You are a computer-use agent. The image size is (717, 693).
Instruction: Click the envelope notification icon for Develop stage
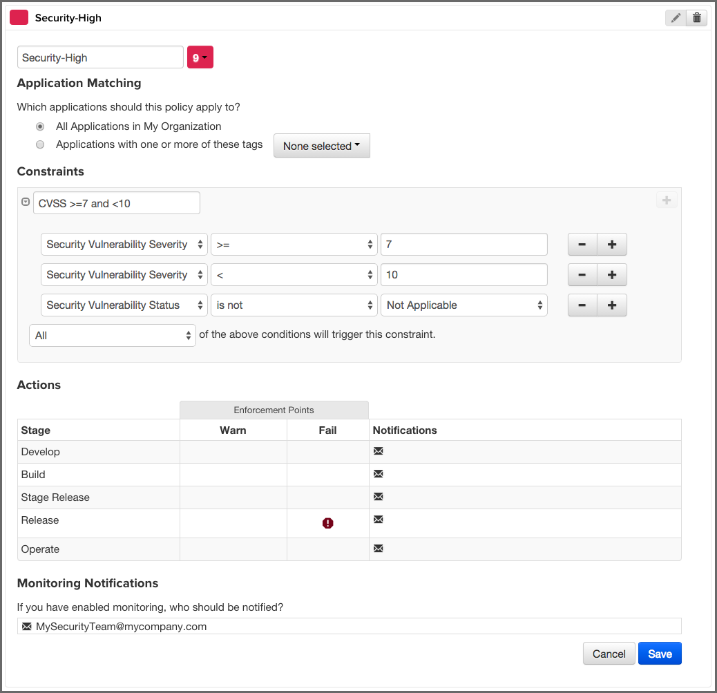[x=378, y=450]
